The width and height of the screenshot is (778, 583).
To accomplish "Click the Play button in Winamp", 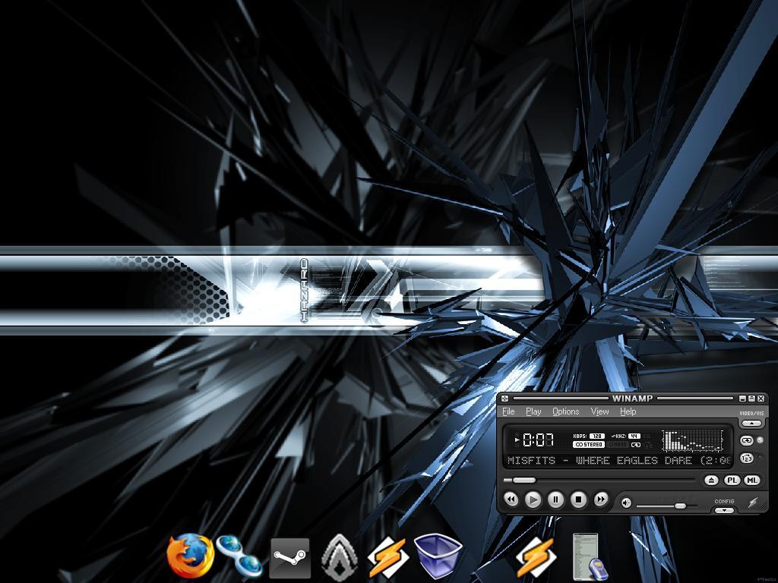I will pos(533,499).
